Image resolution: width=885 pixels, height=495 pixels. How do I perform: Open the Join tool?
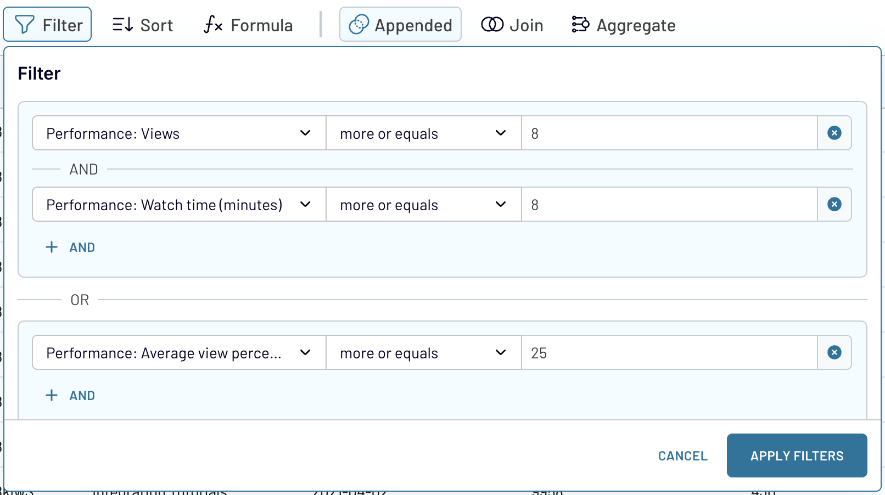[x=512, y=25]
